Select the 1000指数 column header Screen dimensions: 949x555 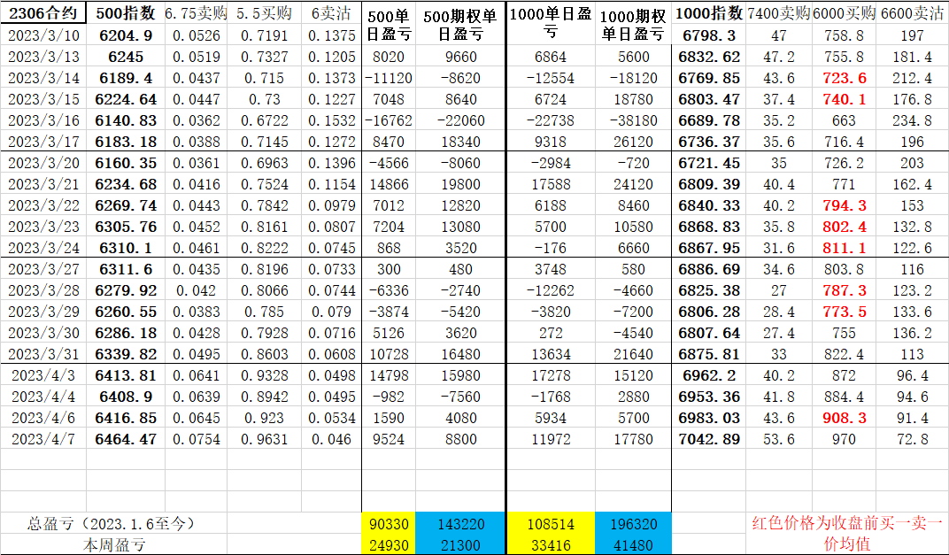click(709, 13)
